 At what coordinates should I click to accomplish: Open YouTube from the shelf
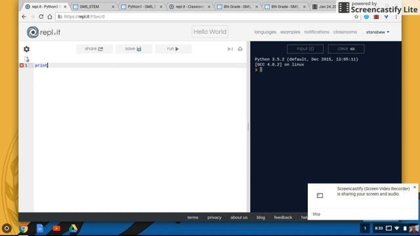click(56, 228)
